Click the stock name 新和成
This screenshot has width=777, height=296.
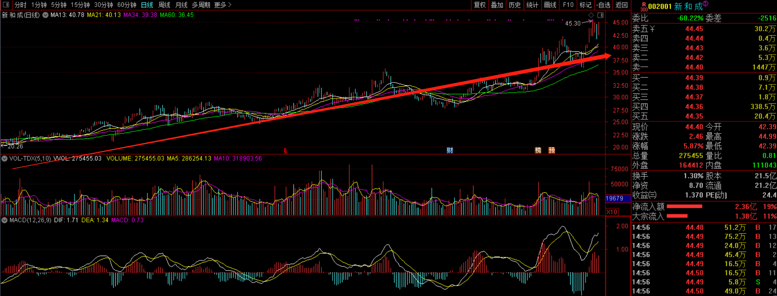[688, 6]
